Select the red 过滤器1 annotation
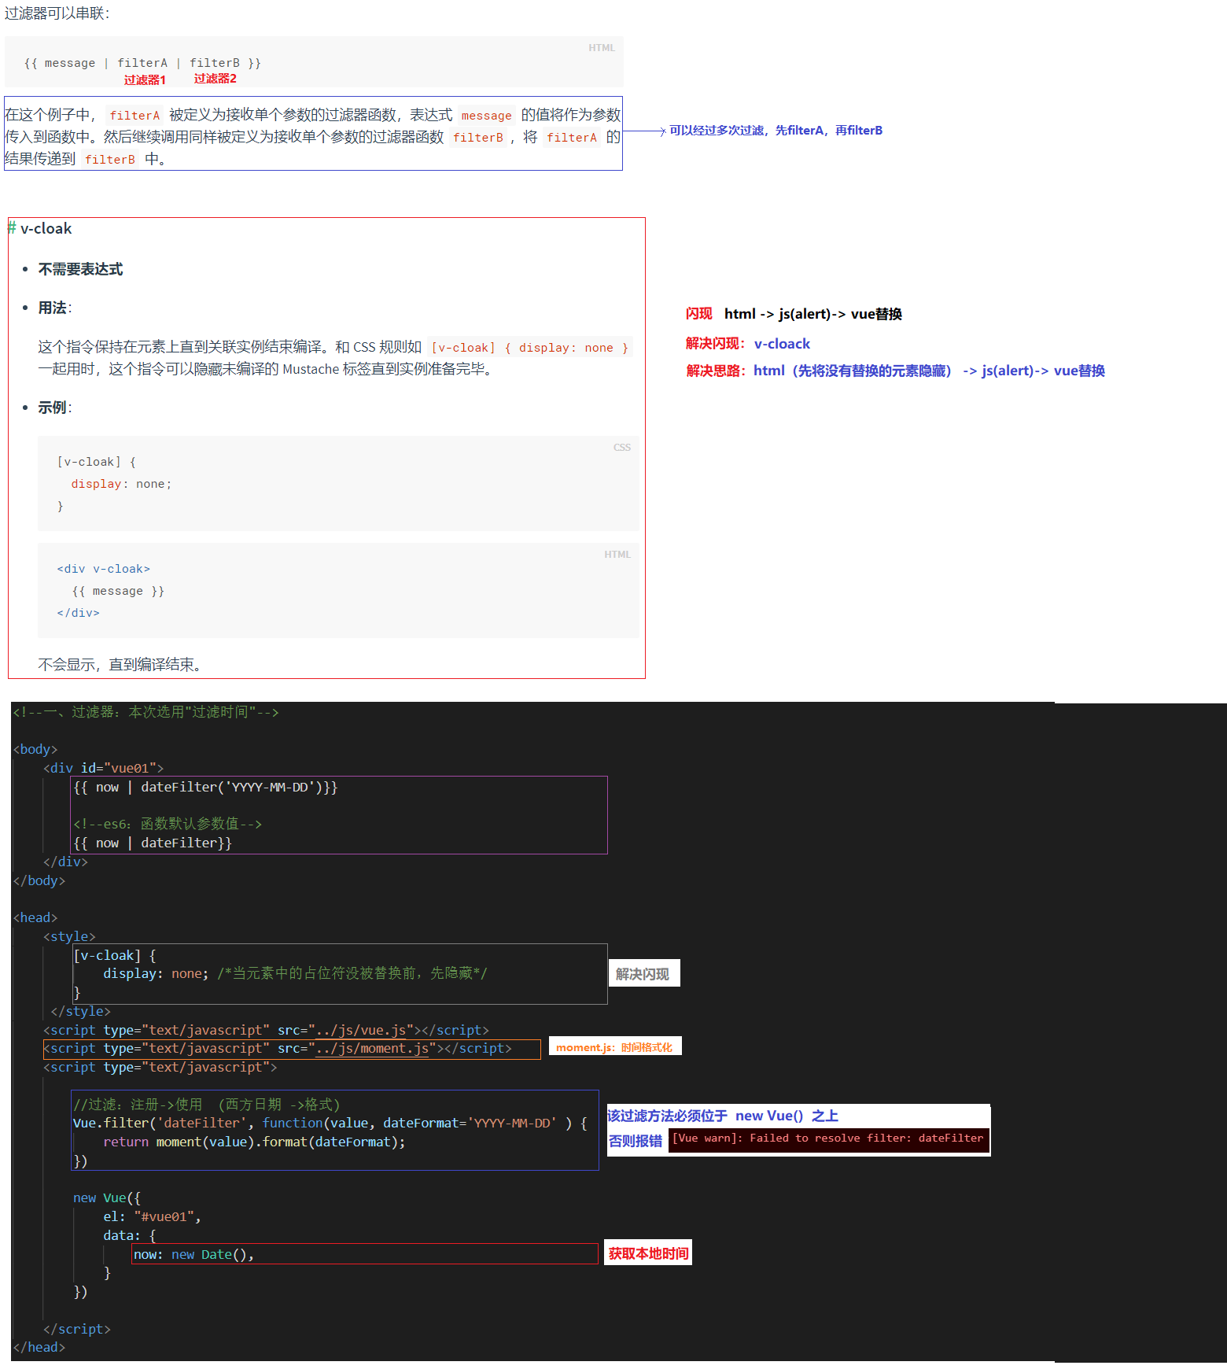Screen dimensions: 1227x1369 145,79
